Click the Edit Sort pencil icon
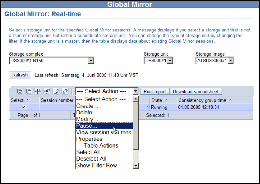The width and height of the screenshot is (260, 184). [x=56, y=91]
